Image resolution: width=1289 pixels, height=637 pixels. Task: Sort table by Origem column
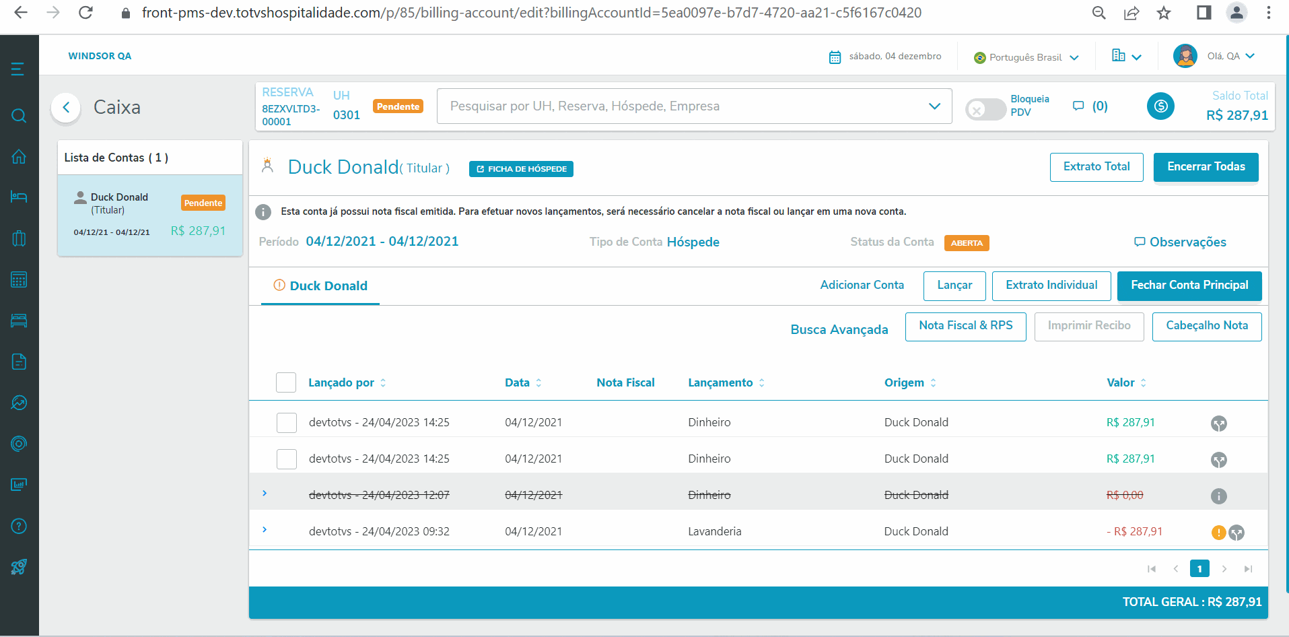pyautogui.click(x=910, y=382)
